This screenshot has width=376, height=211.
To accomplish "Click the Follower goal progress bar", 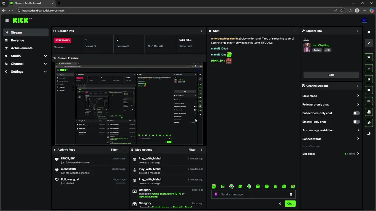I will tap(121, 183).
